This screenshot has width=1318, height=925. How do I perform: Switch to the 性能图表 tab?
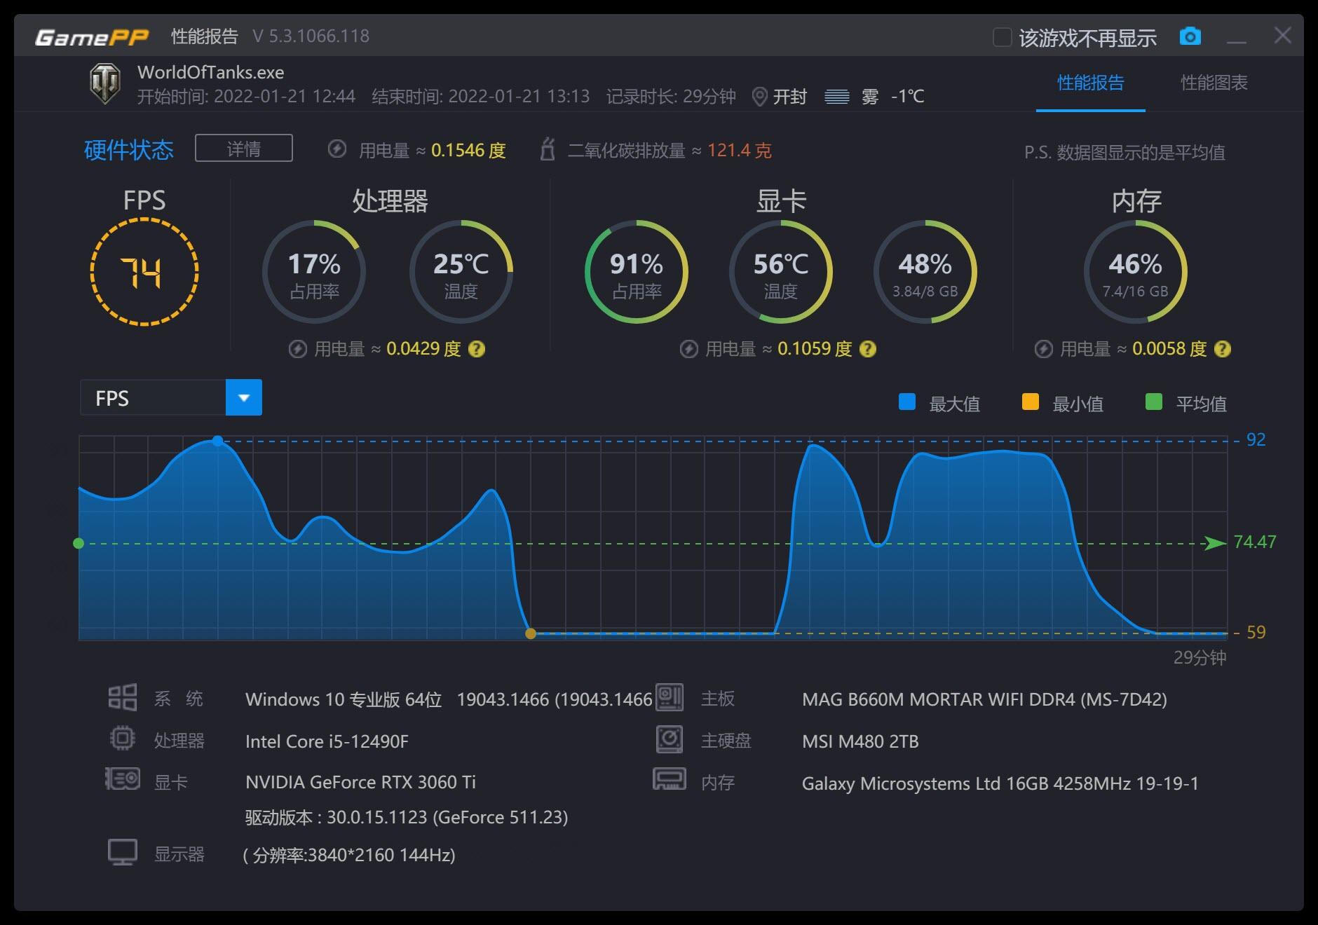[1214, 83]
